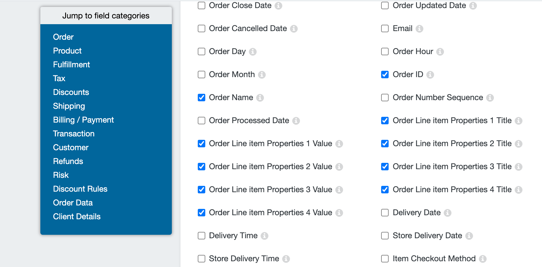The height and width of the screenshot is (267, 542).
Task: Show info for Order Processed Date
Action: tap(296, 121)
